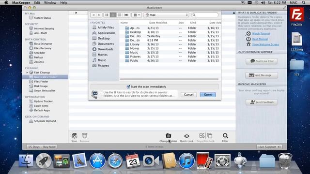Select All My Files in Favorites
310x174 pixels.
103,28
